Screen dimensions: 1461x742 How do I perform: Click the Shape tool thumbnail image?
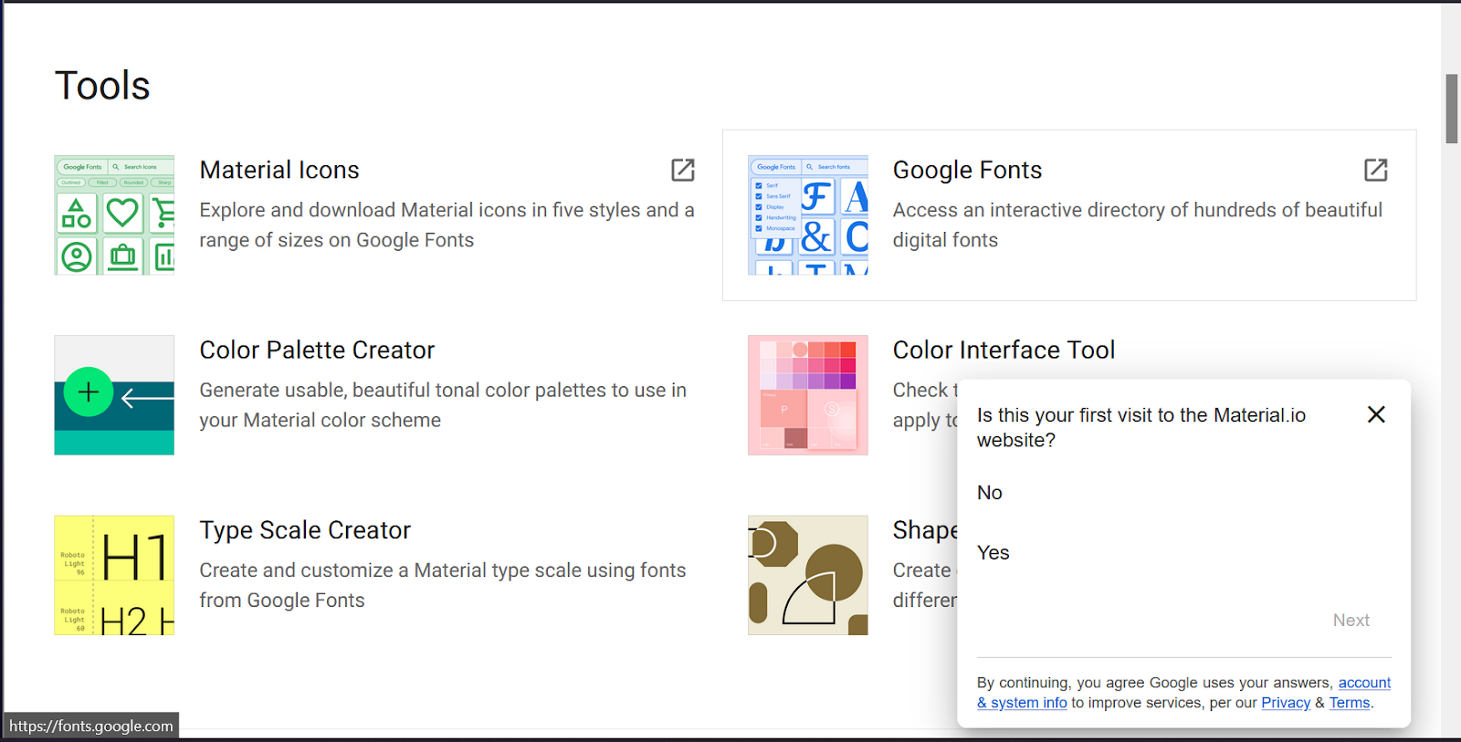click(x=808, y=575)
